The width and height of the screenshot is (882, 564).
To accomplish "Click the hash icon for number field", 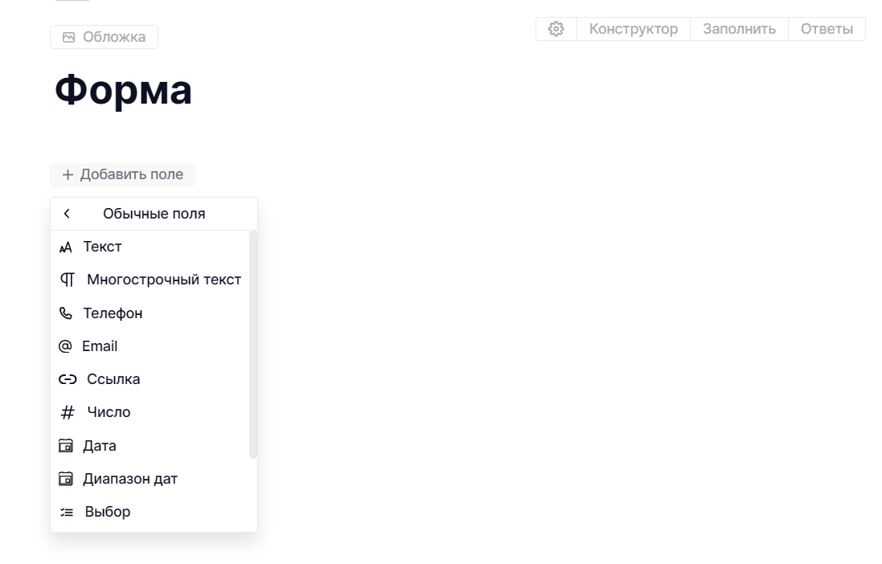I will tap(68, 412).
